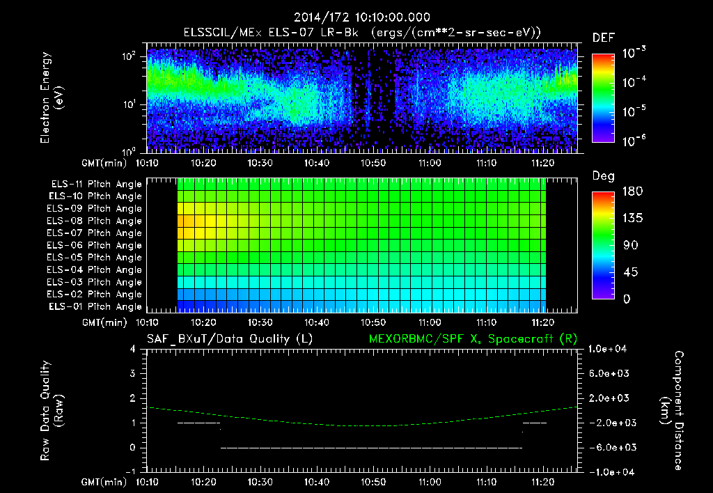Select 11:10 tick under the data quality panel
Image resolution: width=713 pixels, height=493 pixels.
[487, 482]
